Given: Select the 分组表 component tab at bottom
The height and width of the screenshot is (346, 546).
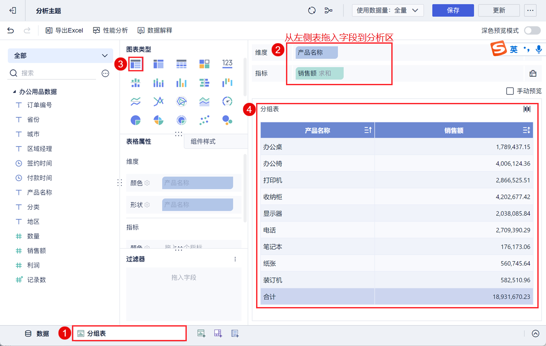Looking at the screenshot, I should pos(130,333).
